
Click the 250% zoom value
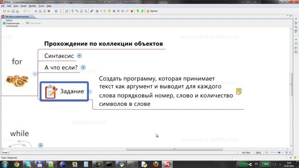(258, 153)
